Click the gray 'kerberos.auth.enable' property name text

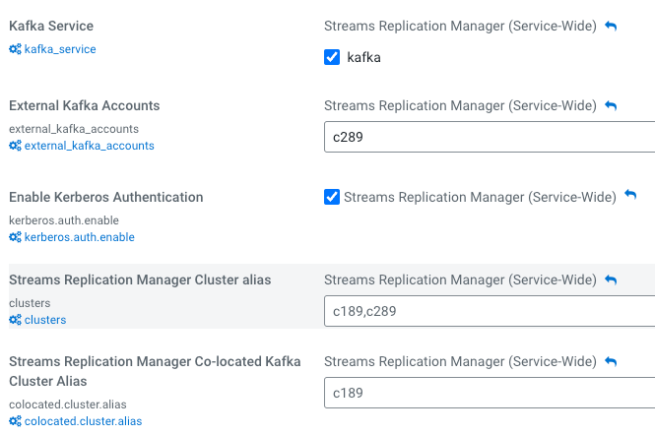[x=64, y=220]
